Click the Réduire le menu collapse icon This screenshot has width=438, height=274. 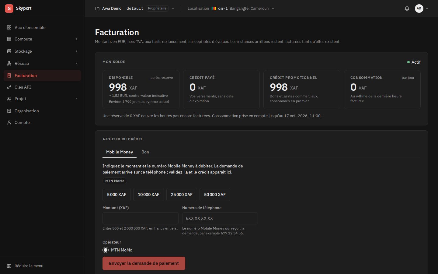pyautogui.click(x=9, y=266)
